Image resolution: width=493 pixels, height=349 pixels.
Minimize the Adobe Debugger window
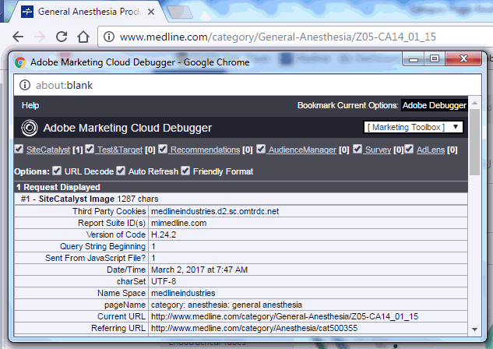point(414,58)
